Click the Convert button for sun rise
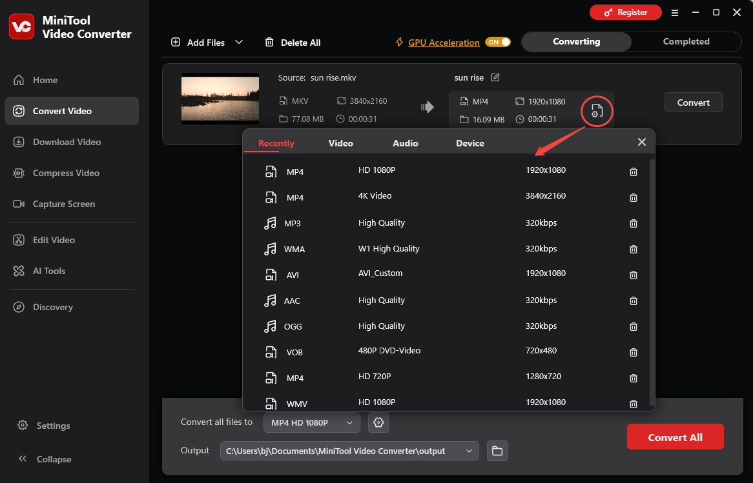753x483 pixels. (693, 102)
